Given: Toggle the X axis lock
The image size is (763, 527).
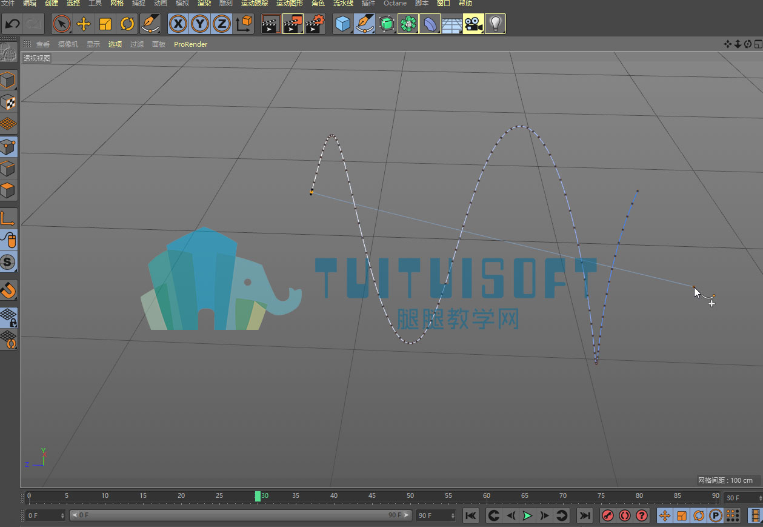Looking at the screenshot, I should click(x=178, y=24).
